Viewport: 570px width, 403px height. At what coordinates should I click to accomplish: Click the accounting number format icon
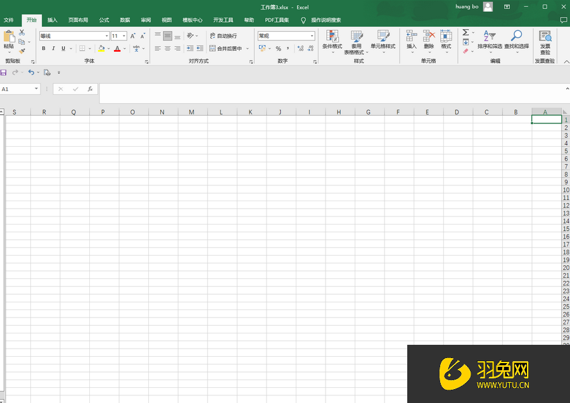(262, 48)
